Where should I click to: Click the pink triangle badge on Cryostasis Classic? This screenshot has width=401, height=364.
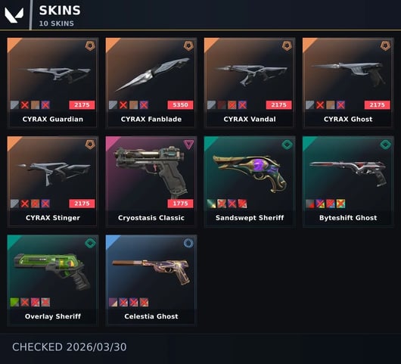click(188, 145)
